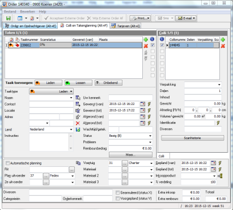Open calendar picker for Gepland (tot)
The height and width of the screenshot is (210, 233).
[x=213, y=169]
